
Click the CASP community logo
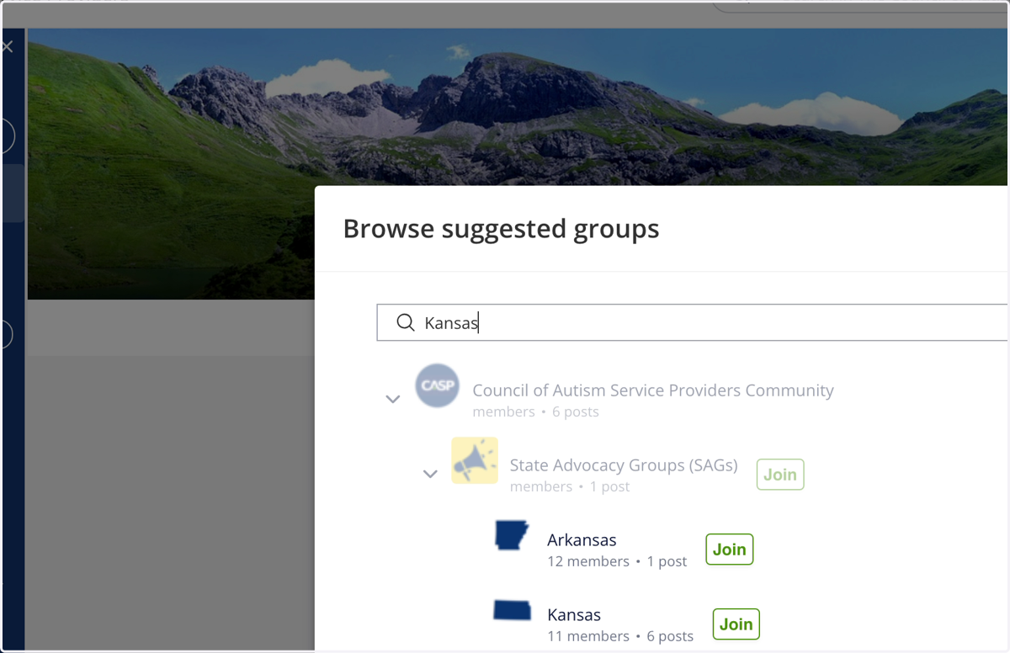(438, 386)
